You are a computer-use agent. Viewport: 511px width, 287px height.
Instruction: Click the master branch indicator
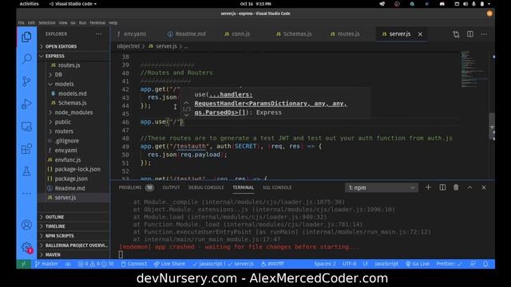tap(46, 264)
